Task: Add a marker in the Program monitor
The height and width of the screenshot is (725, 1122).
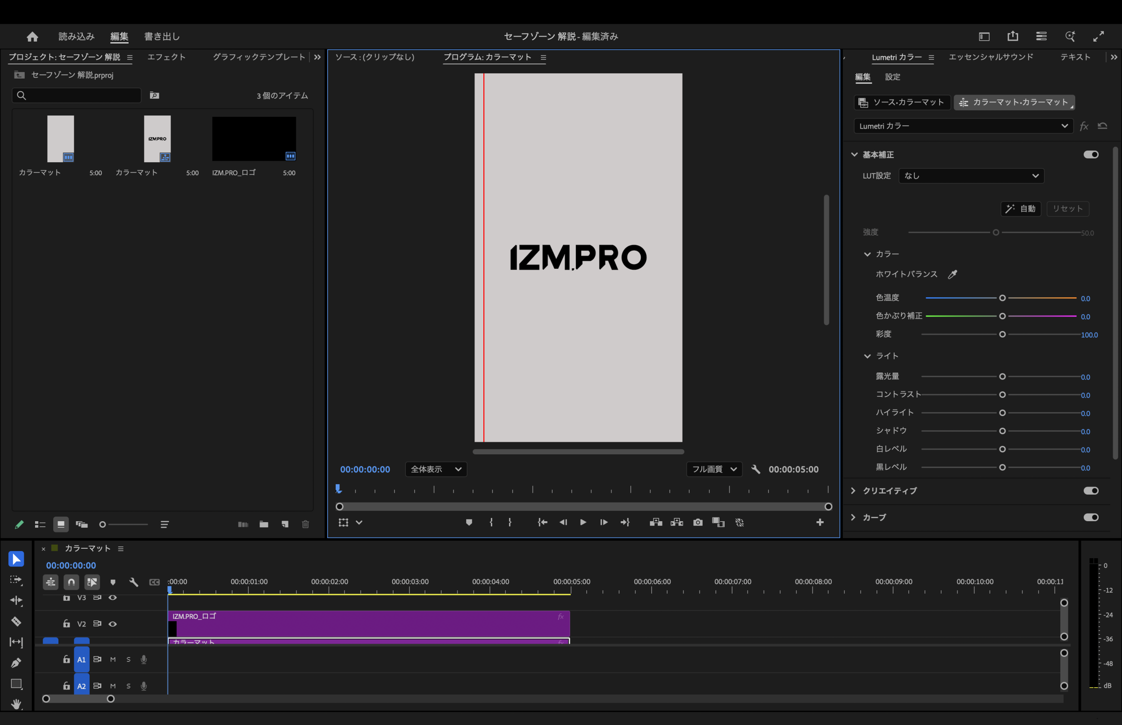Action: (468, 522)
